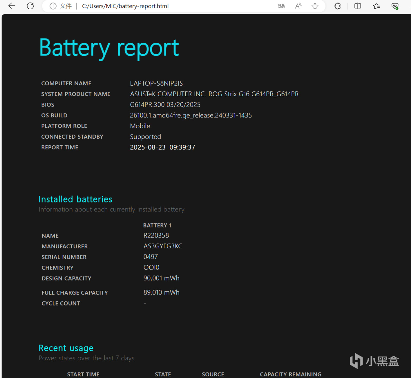The width and height of the screenshot is (411, 378).
Task: Select chemistry value OOI0
Action: [x=151, y=267]
